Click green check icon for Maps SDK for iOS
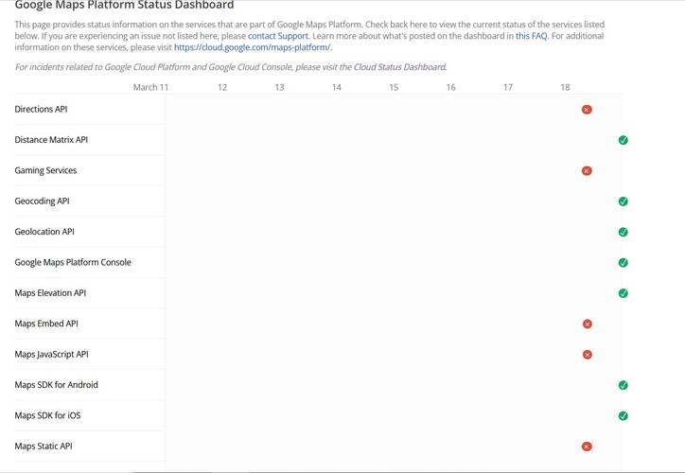This screenshot has width=685, height=473. (623, 415)
